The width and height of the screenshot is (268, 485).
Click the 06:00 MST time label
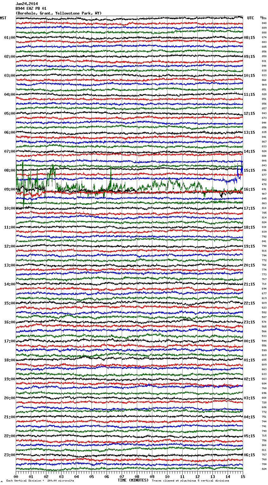[10, 132]
